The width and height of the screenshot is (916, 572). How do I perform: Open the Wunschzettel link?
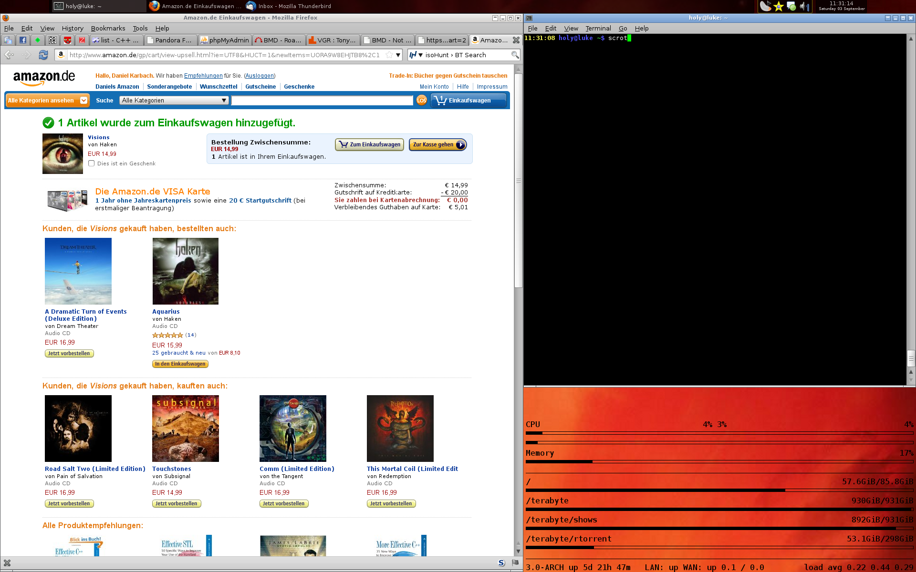[x=219, y=87]
